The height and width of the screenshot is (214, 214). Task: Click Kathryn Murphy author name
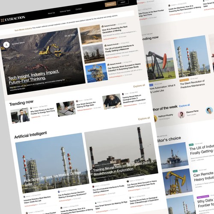click(166, 116)
